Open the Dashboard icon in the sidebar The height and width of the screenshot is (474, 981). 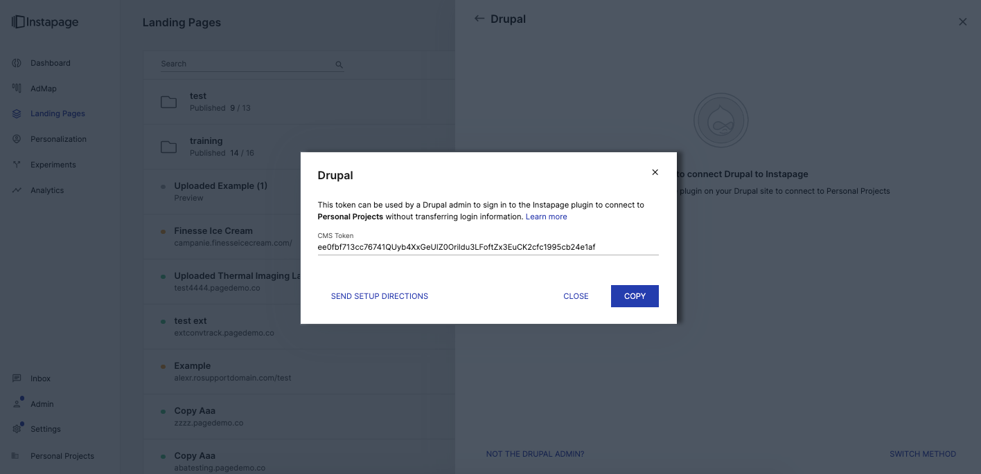coord(17,63)
